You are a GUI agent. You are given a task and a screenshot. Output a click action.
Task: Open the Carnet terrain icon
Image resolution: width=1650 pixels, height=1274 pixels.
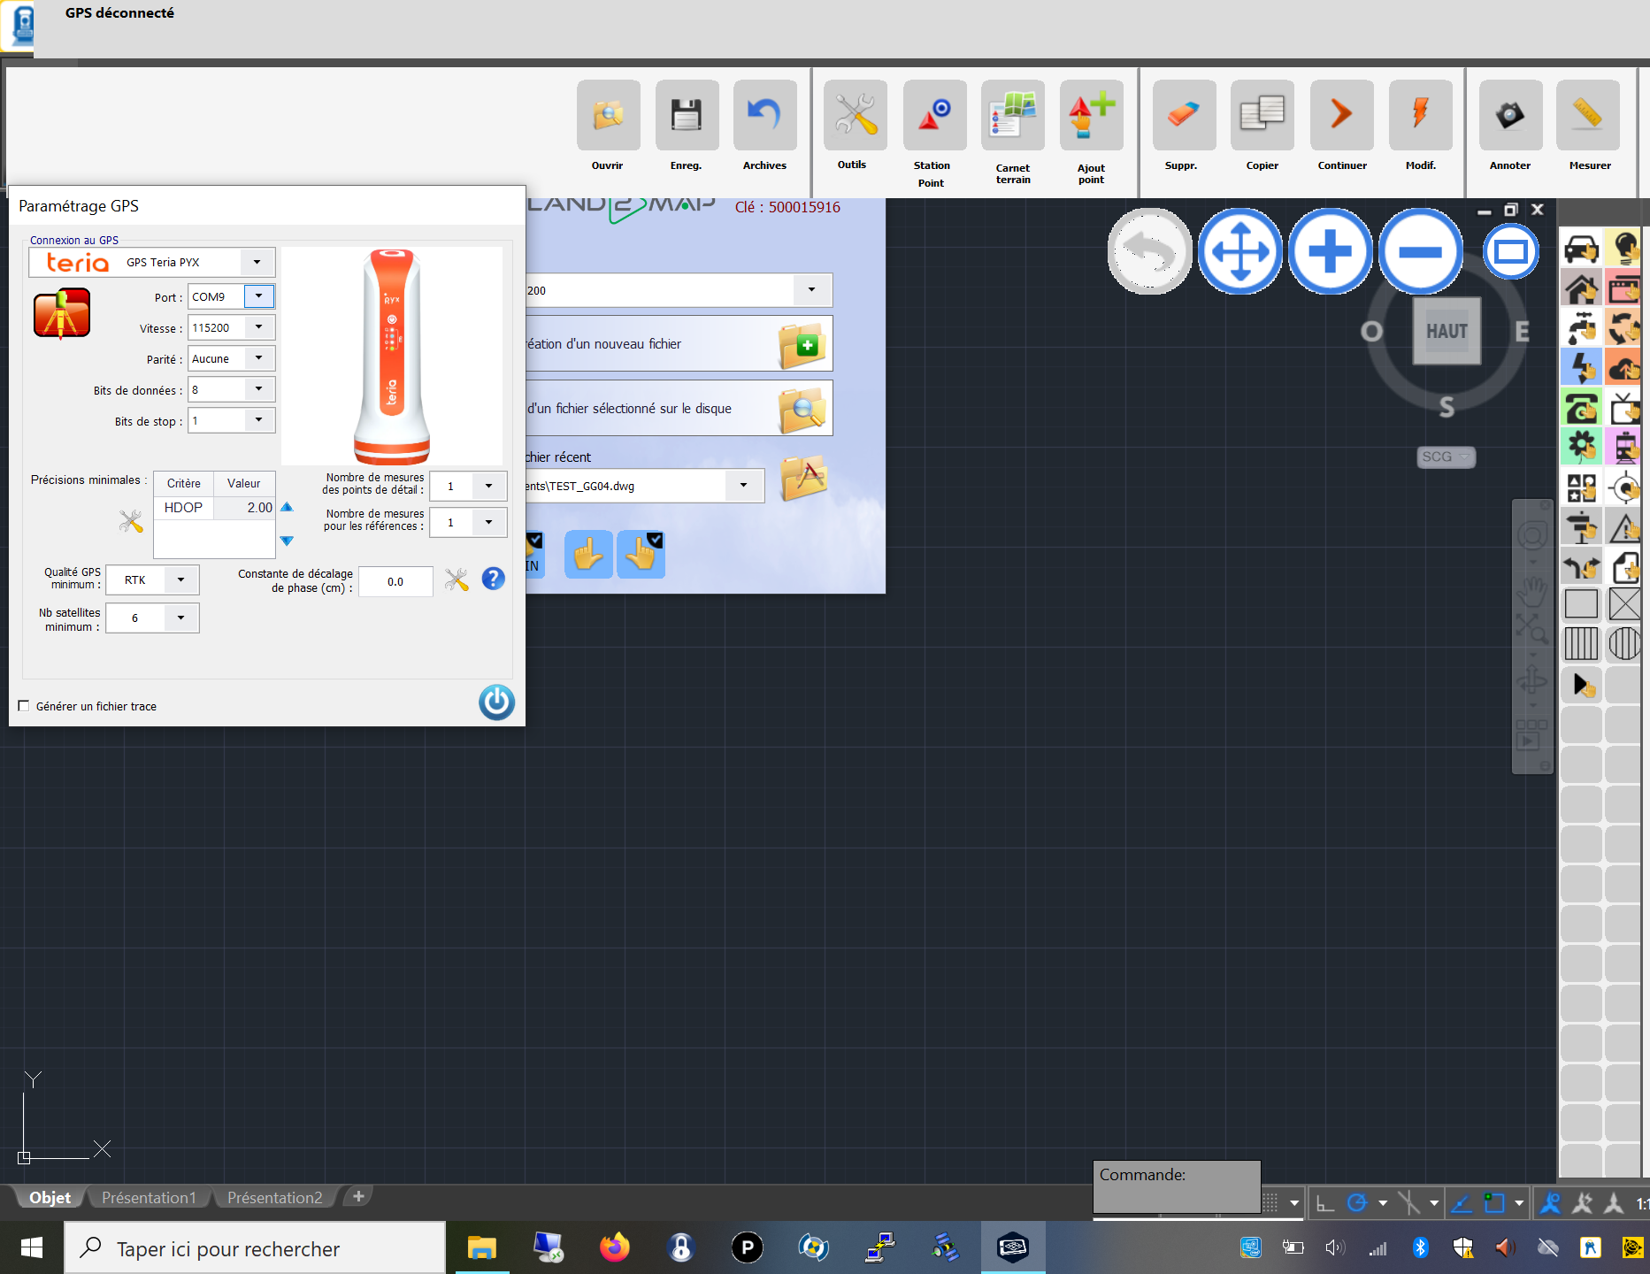[x=1012, y=116]
